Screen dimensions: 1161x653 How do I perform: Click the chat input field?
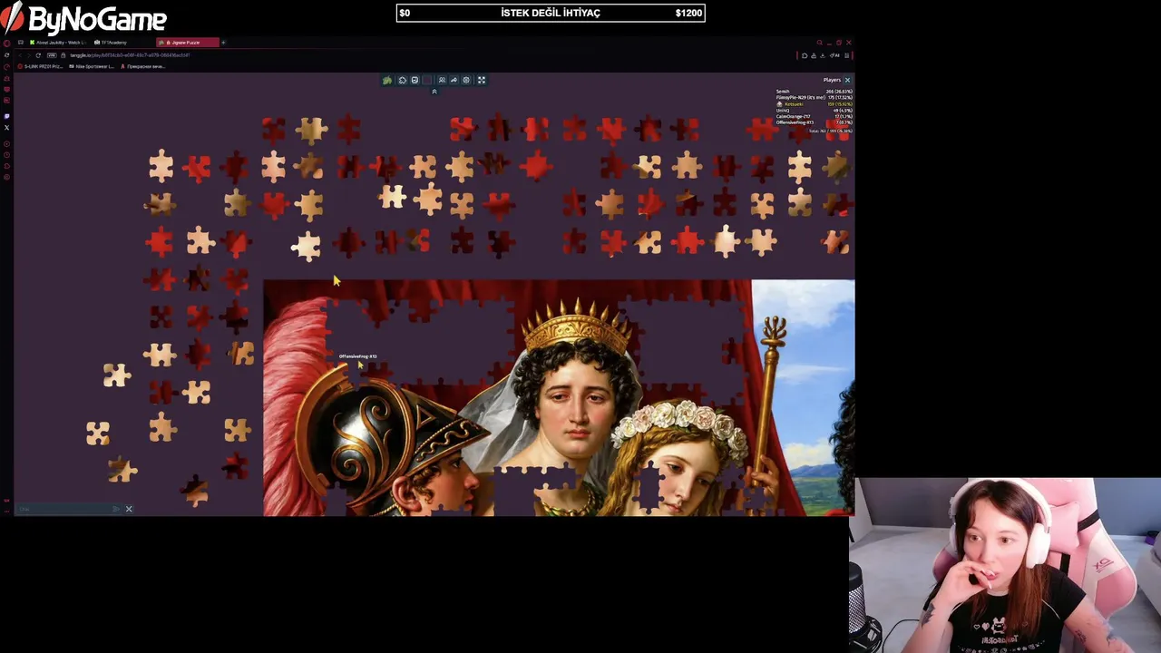[x=63, y=509]
